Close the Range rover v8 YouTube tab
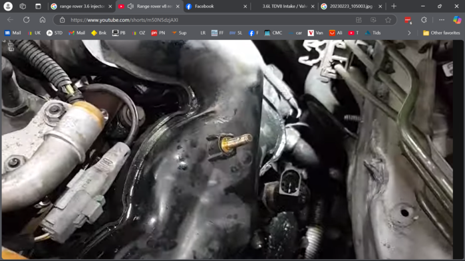This screenshot has width=465, height=261. click(x=178, y=6)
